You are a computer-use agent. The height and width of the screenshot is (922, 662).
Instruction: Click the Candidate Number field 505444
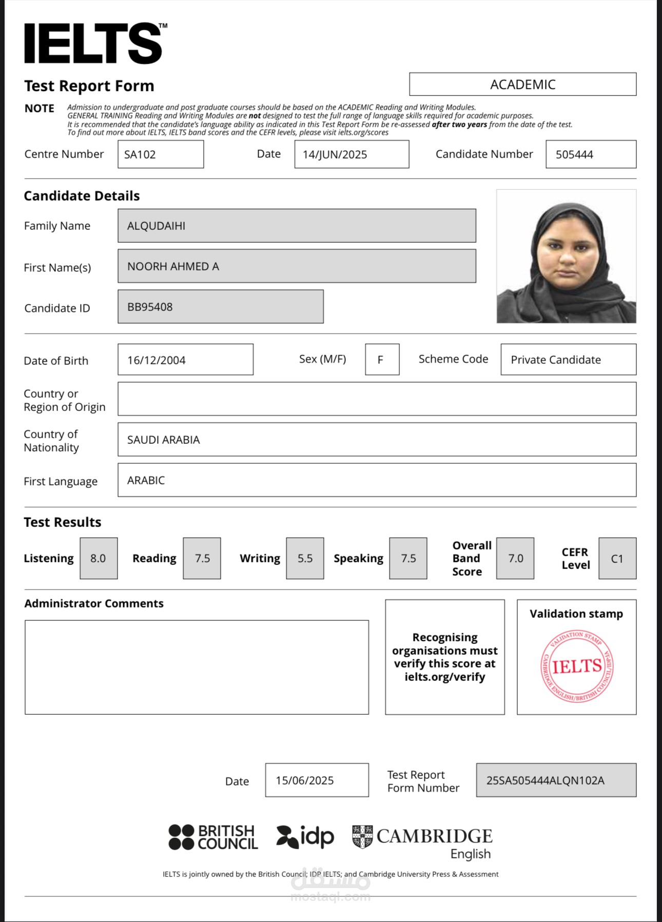point(591,154)
